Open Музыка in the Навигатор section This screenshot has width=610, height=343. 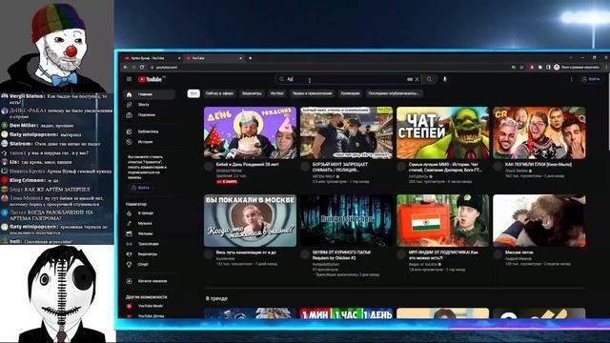[150, 223]
